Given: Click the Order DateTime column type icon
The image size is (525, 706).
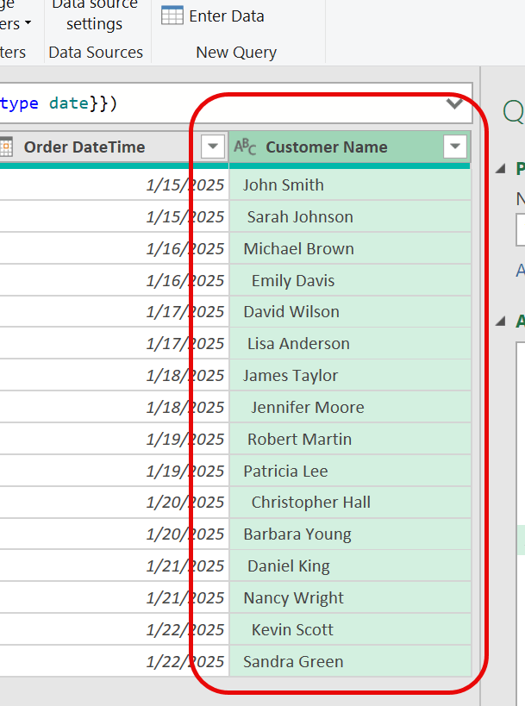Looking at the screenshot, I should [x=6, y=147].
